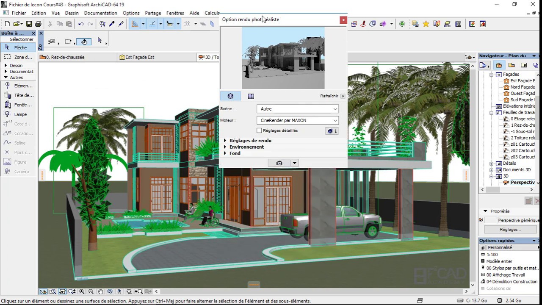Open the Scène dropdown showing Autre
Viewport: 542px width, 305px height.
(298, 109)
